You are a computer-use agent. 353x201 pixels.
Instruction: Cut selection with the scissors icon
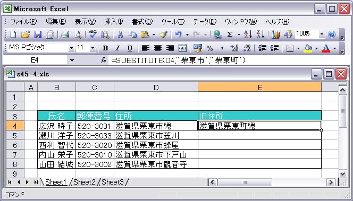[121, 34]
